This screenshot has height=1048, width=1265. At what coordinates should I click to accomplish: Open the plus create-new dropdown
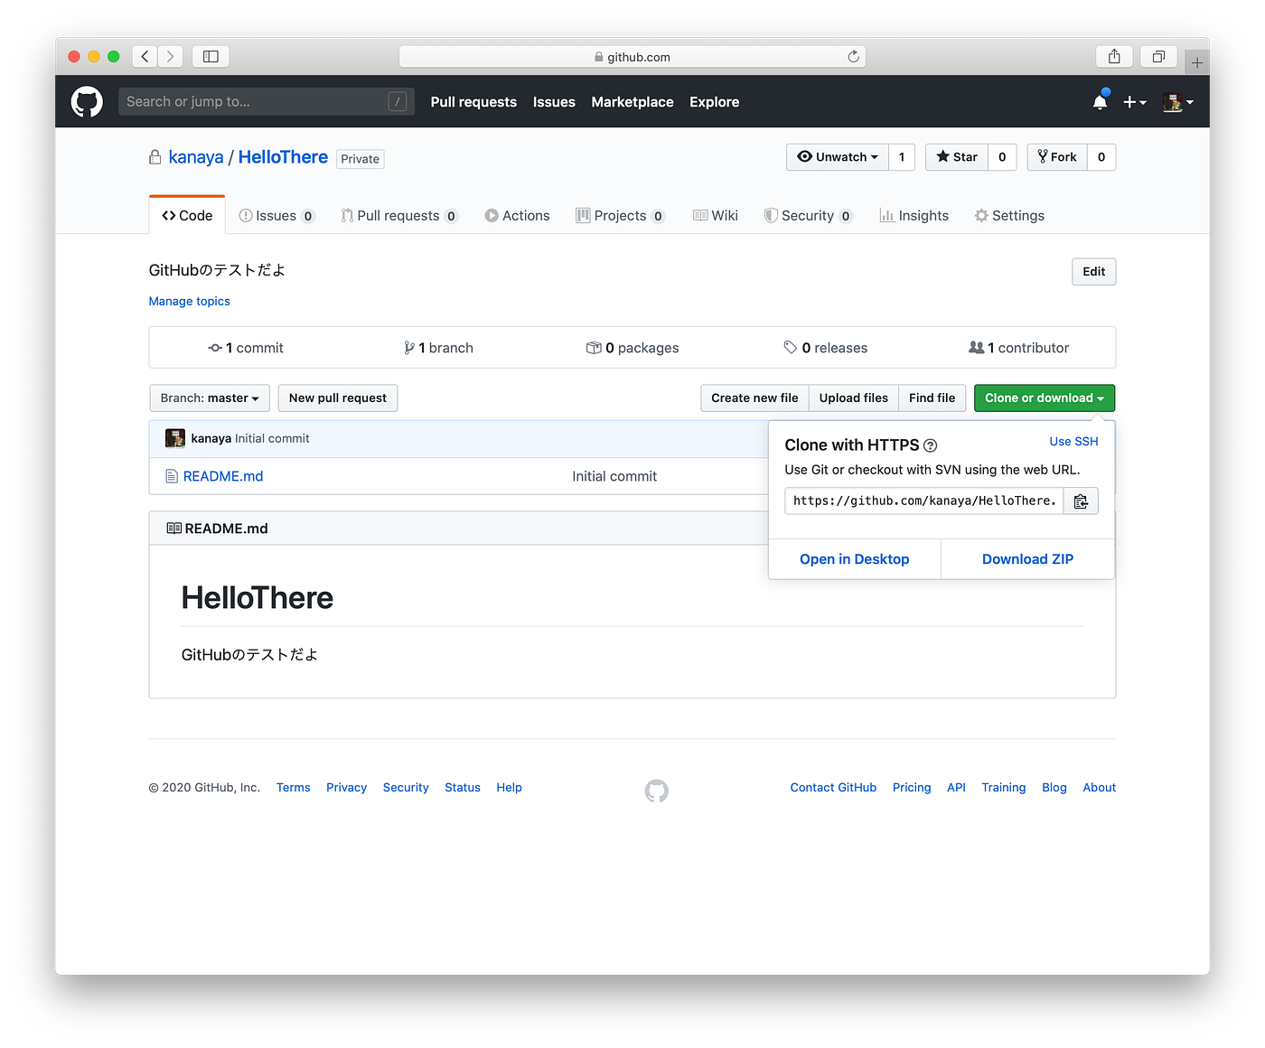coord(1135,102)
